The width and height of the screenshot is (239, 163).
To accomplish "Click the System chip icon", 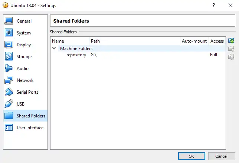I will pos(9,33).
